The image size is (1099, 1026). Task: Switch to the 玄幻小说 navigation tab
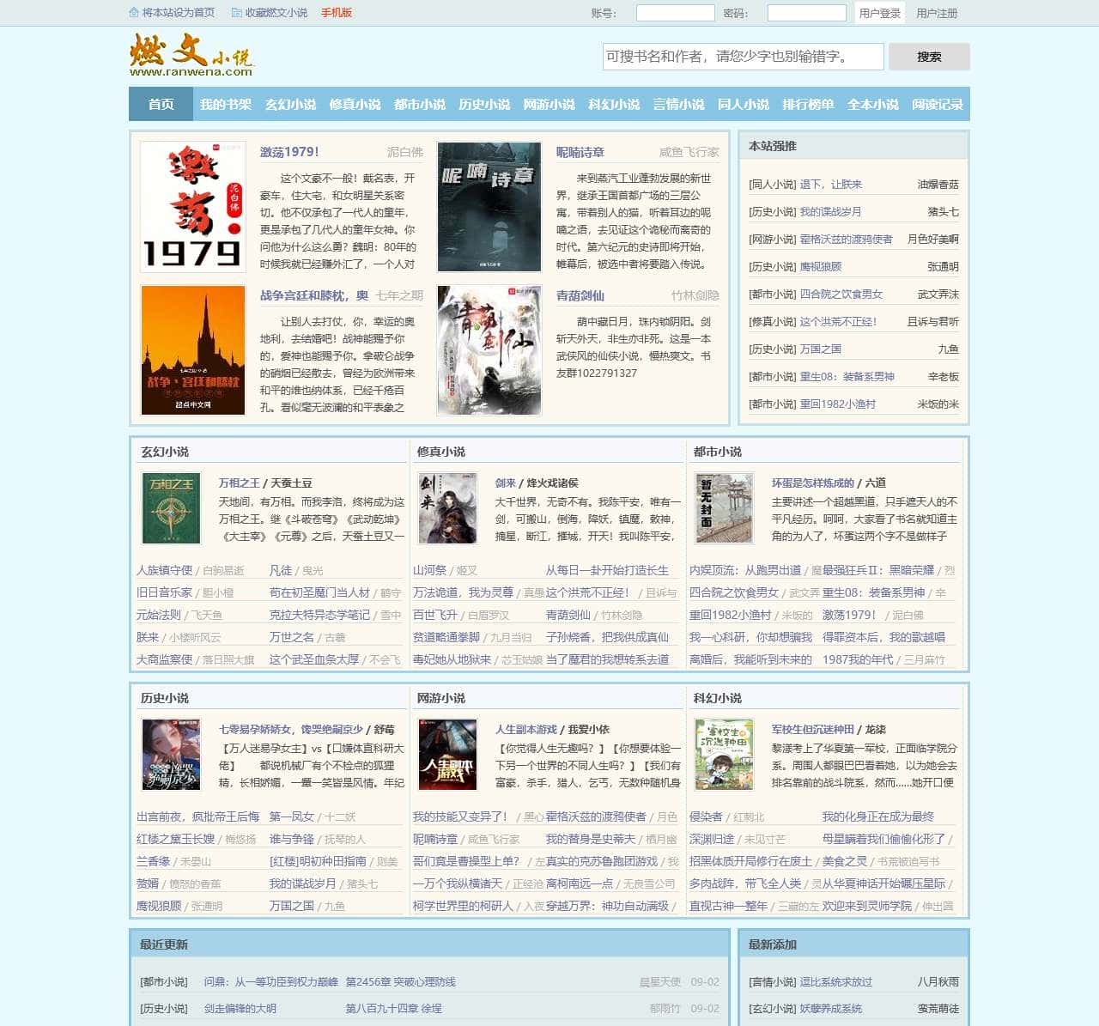click(x=289, y=104)
